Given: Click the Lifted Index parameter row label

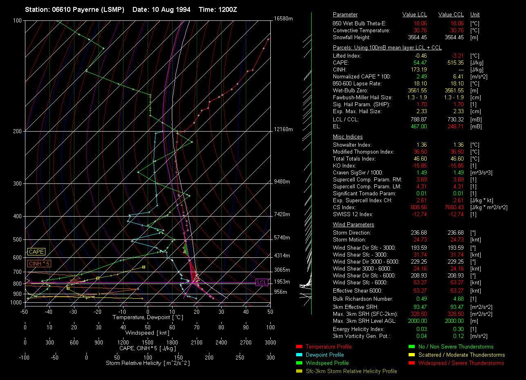Looking at the screenshot, I should (347, 56).
